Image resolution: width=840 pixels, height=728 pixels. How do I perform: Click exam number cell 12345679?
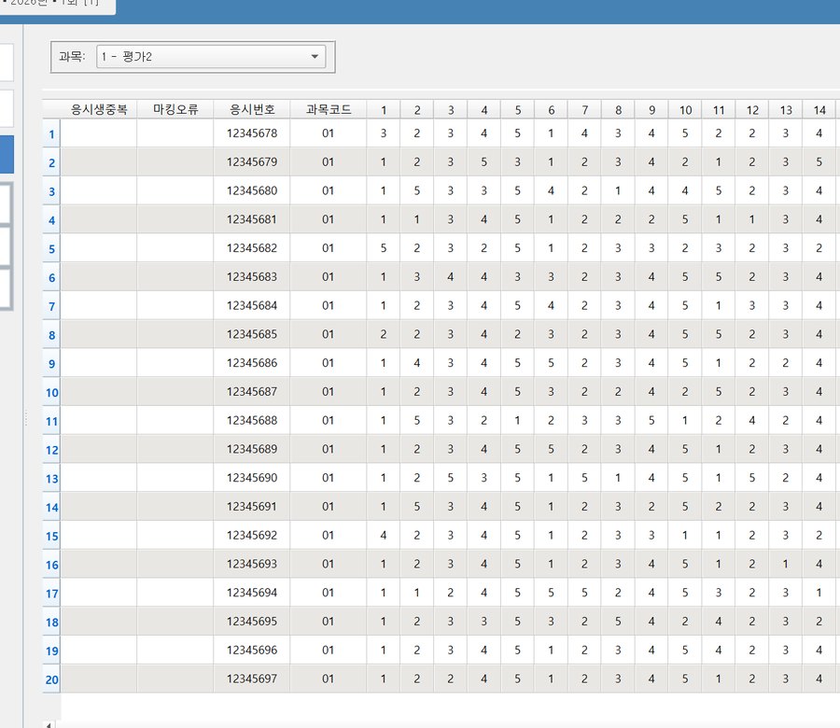(x=252, y=161)
